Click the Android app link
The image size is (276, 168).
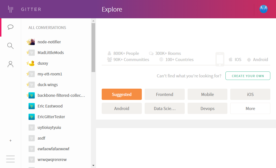[258, 60]
